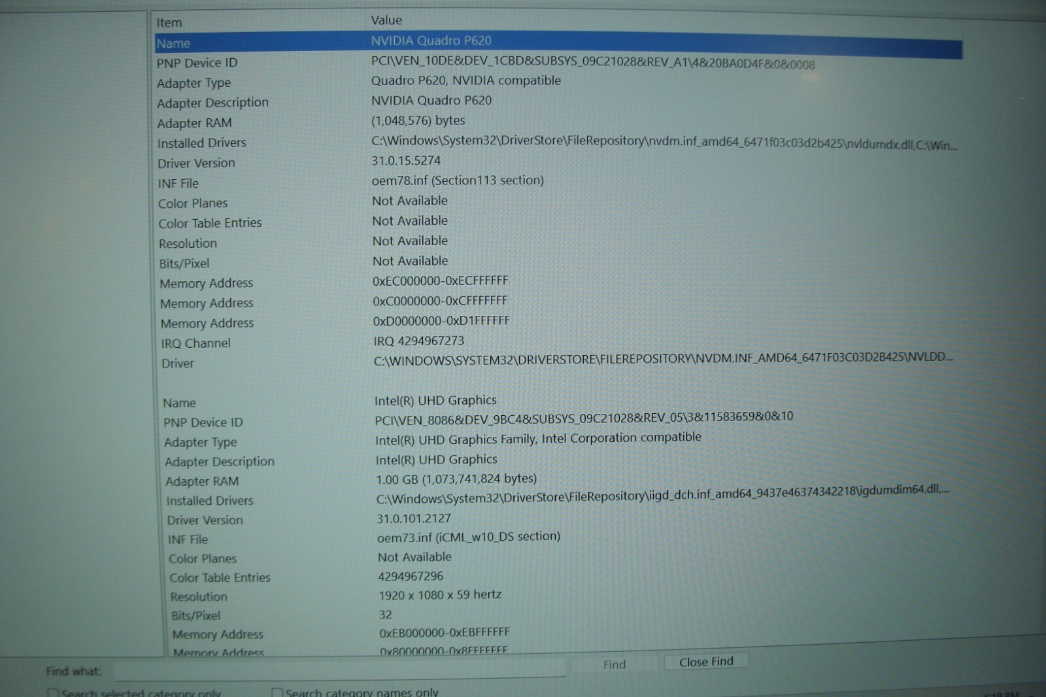The image size is (1046, 697).
Task: Select the 'oem73.inf (iCML_w10_DS section)' value
Action: pyautogui.click(x=469, y=537)
